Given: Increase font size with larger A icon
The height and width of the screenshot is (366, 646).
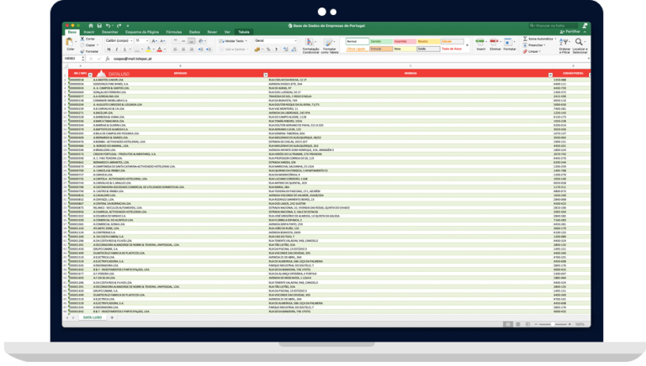Looking at the screenshot, I should (x=154, y=41).
